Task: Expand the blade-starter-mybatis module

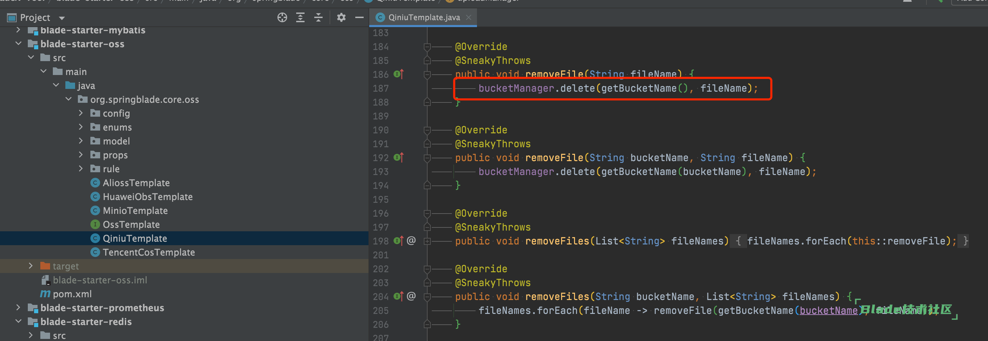Action: (x=18, y=30)
